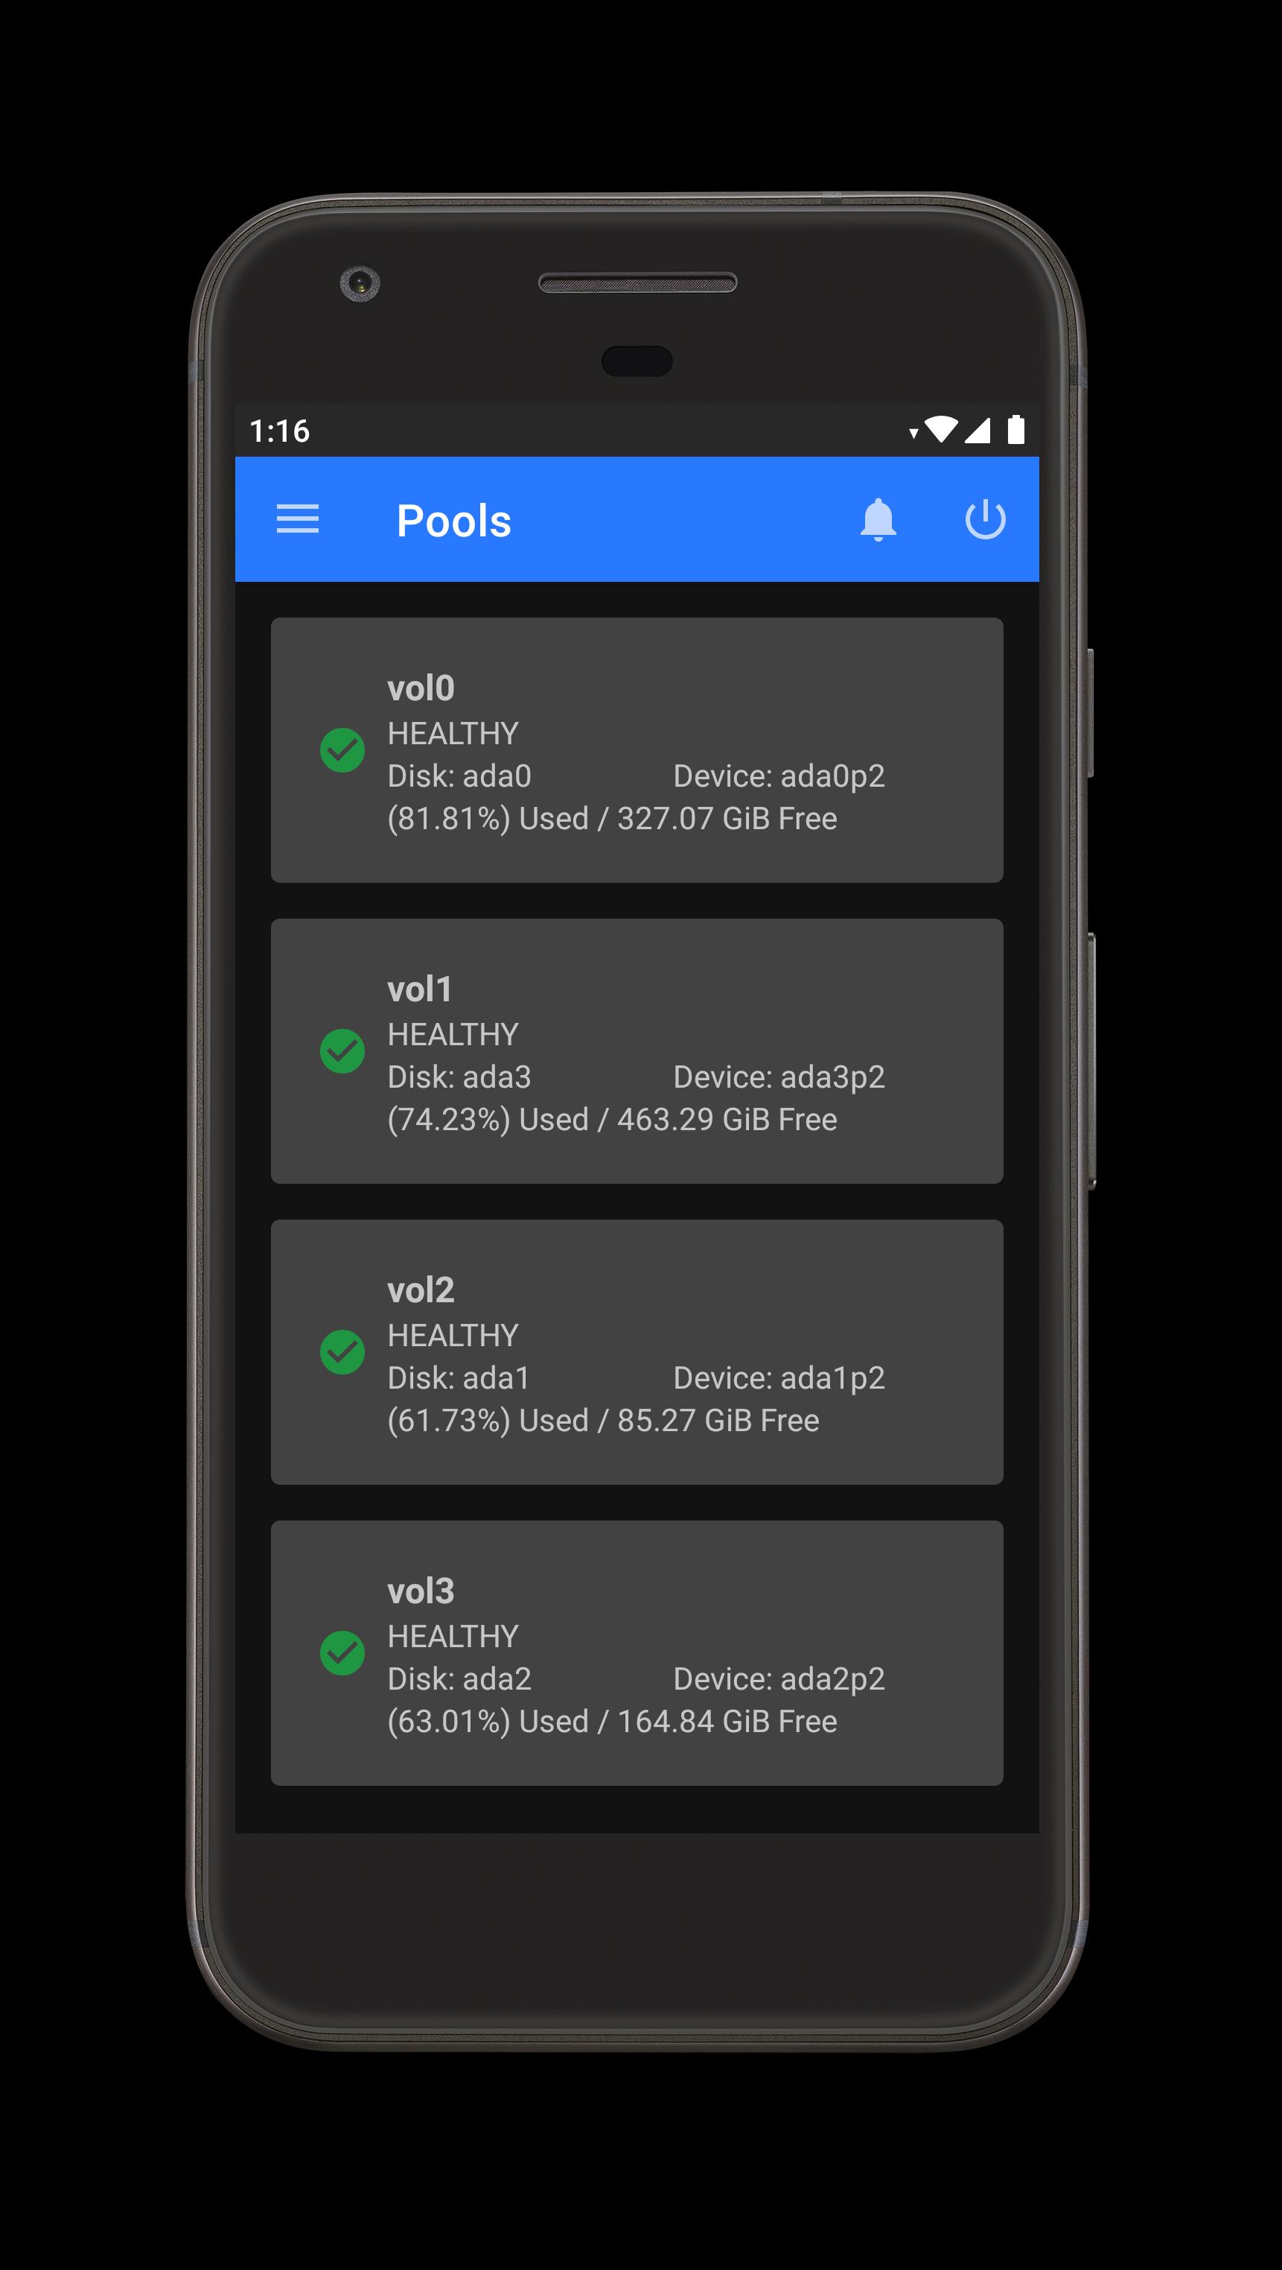1282x2270 pixels.
Task: Tap the Wi-Fi status icon
Action: pyautogui.click(x=940, y=429)
